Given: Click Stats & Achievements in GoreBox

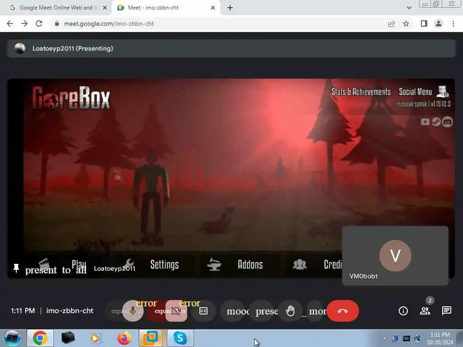Looking at the screenshot, I should pos(361,92).
